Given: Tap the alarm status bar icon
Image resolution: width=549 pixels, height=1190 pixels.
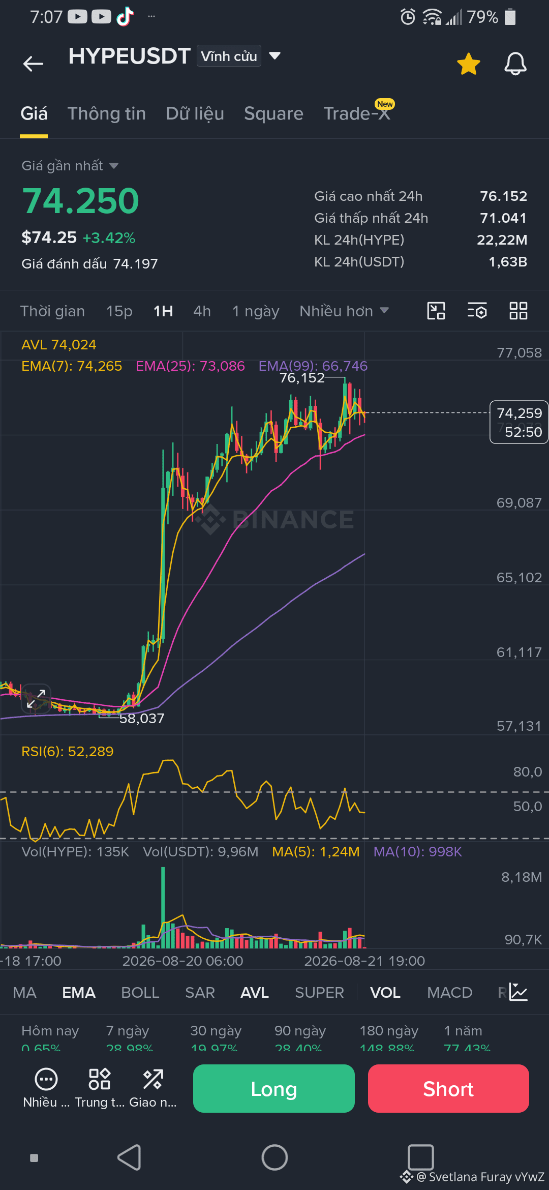Looking at the screenshot, I should pos(408,17).
